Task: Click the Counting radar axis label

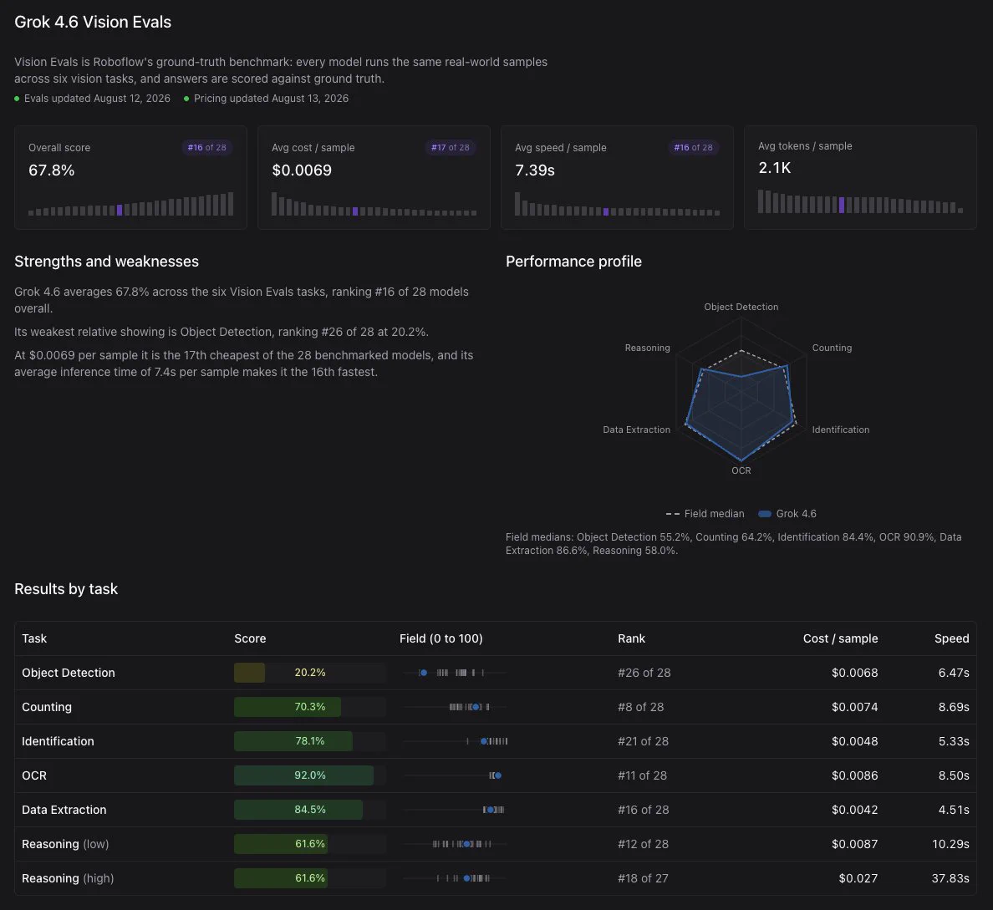Action: pyautogui.click(x=832, y=348)
